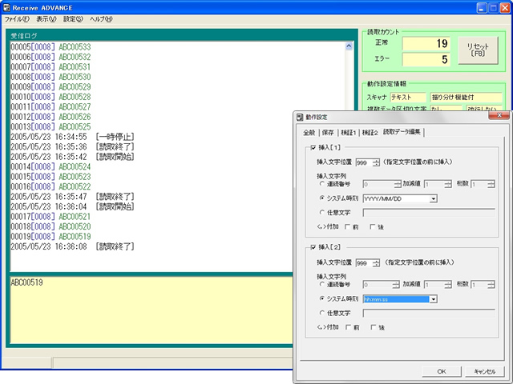Open the YYYY/MM/DD system time dropdown
Viewport: 513px width, 384px height.
(433, 198)
